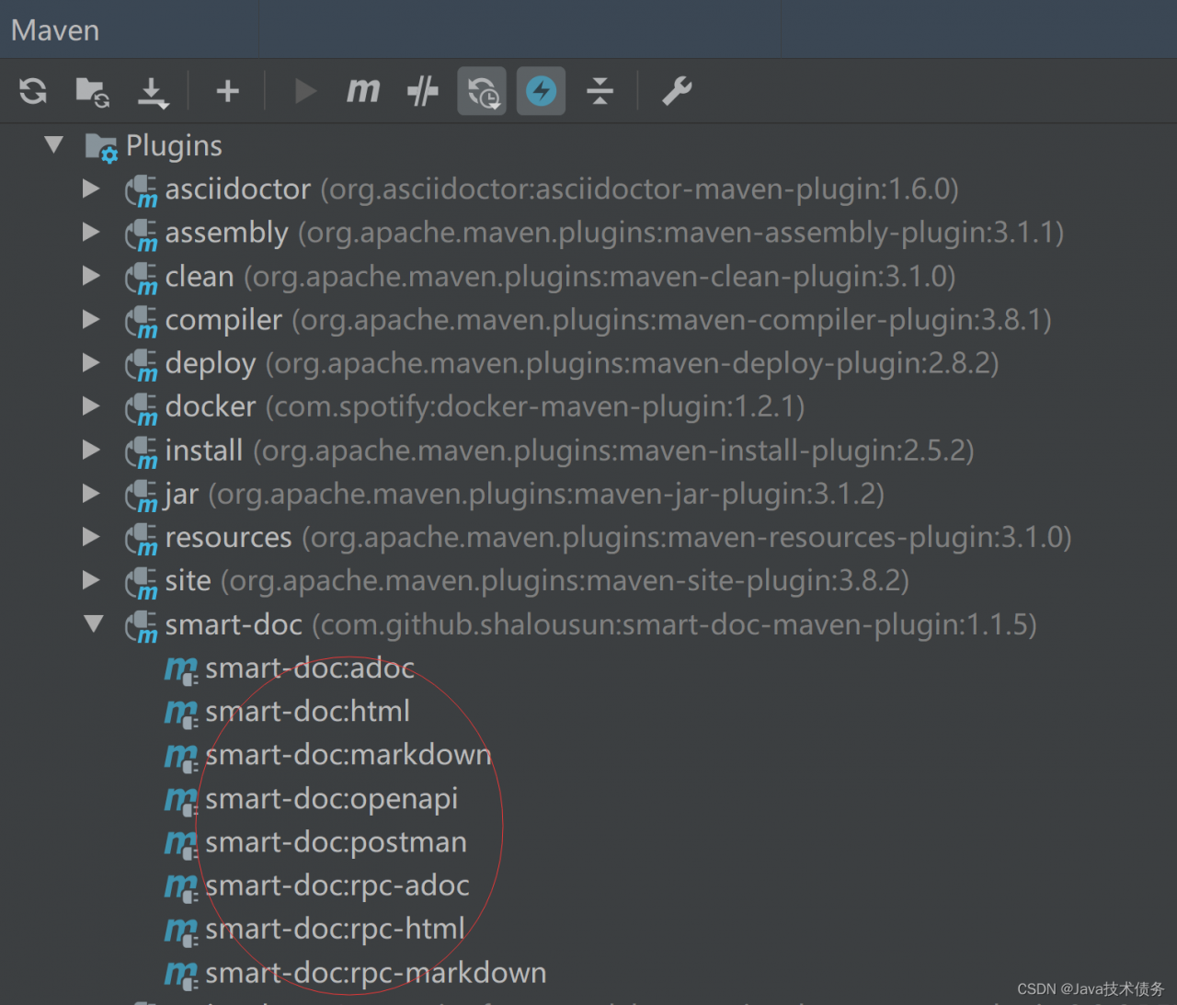Select deploy plugin row
This screenshot has width=1177, height=1005.
coord(588,362)
